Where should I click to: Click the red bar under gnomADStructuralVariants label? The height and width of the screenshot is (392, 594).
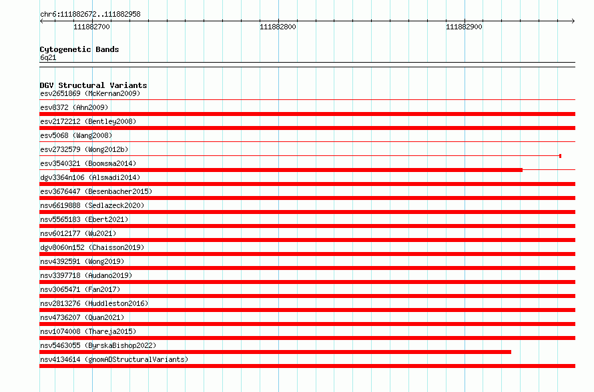click(x=307, y=366)
